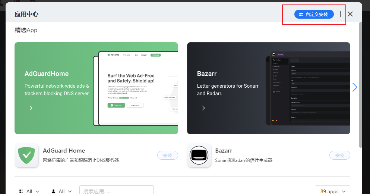
Task: Click the 精选App section heading
Action: [26, 30]
